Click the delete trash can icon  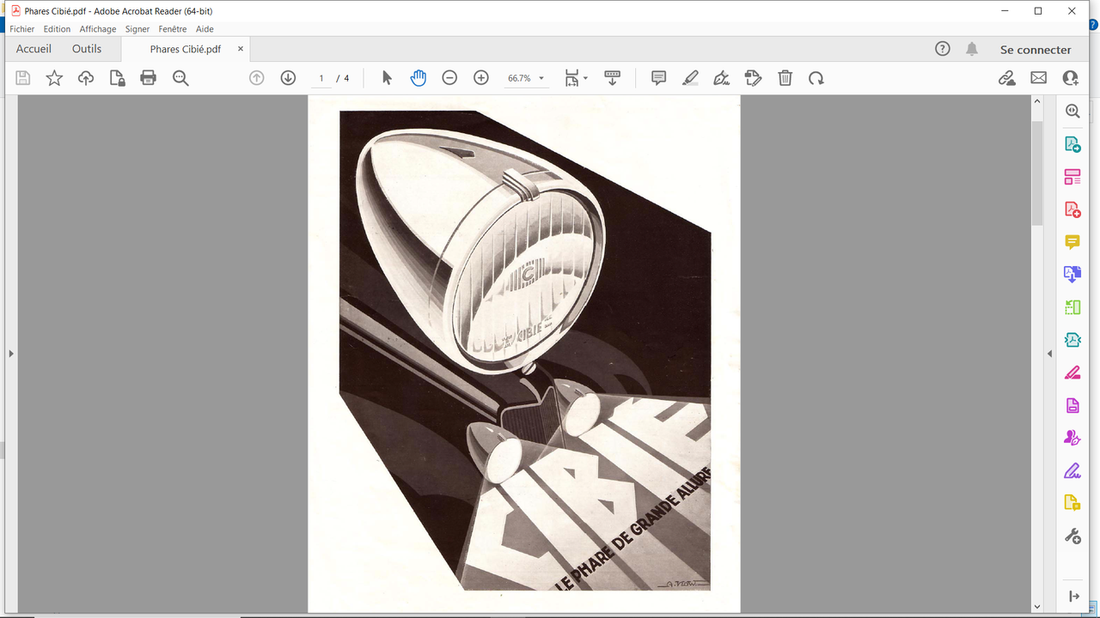[785, 78]
